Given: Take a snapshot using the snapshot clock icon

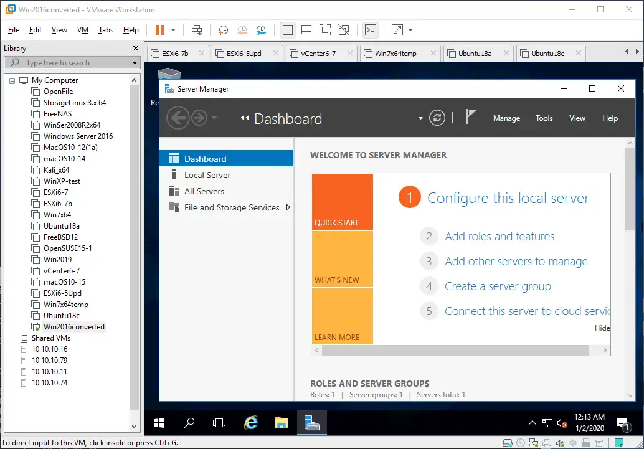Looking at the screenshot, I should [x=223, y=30].
